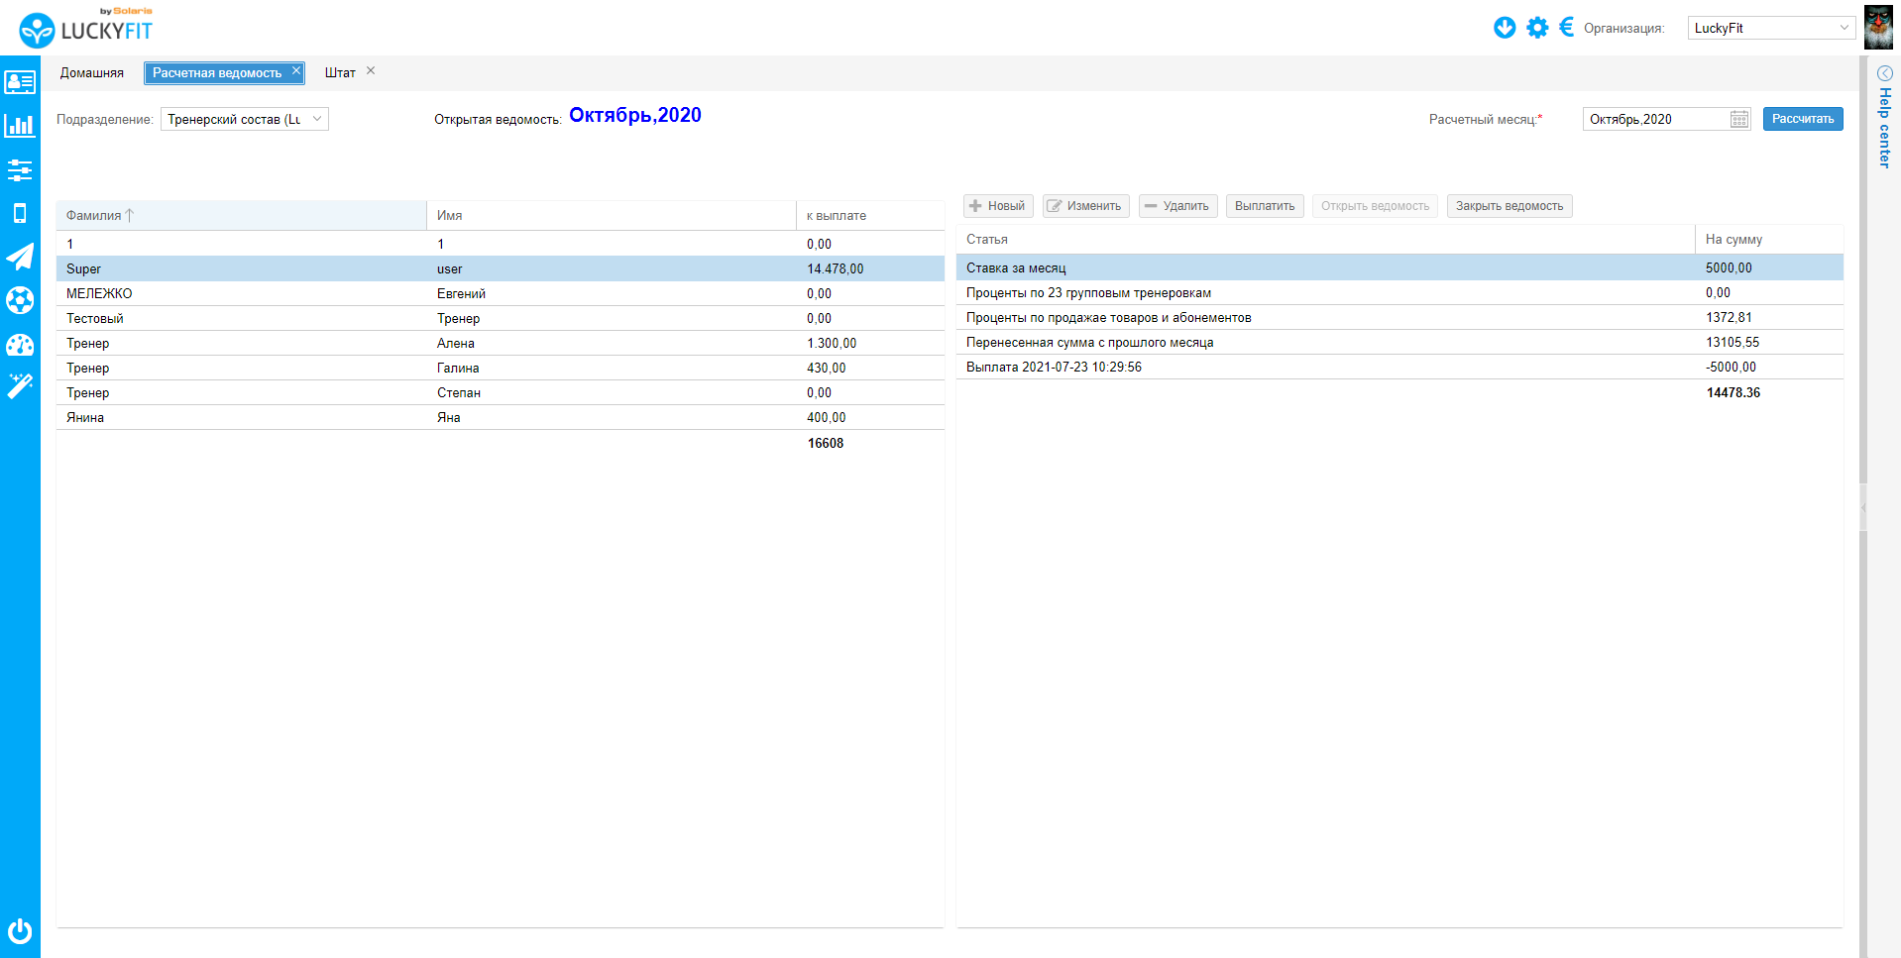Select the Перенесенная сумма с прошлого месяца row
1901x958 pixels.
coord(1399,342)
